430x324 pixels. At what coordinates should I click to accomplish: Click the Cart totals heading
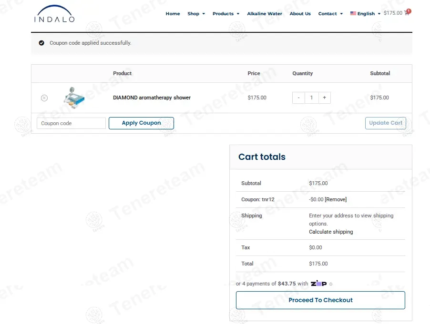pos(262,157)
